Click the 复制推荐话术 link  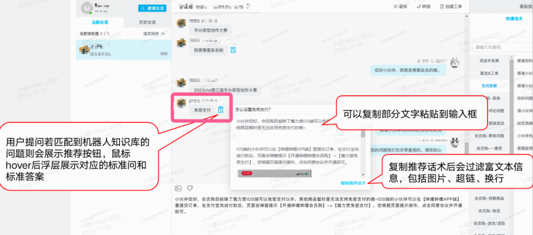353,183
